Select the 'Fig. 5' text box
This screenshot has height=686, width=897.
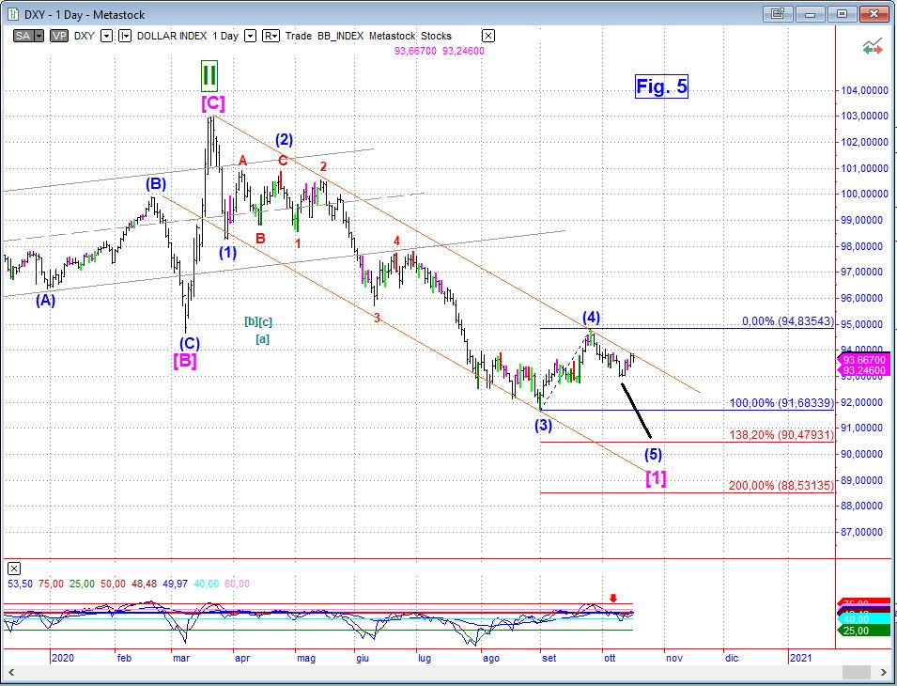tap(661, 86)
